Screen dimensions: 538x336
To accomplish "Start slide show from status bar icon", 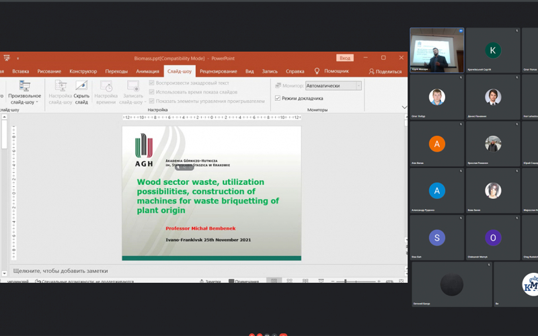I will point(321,281).
